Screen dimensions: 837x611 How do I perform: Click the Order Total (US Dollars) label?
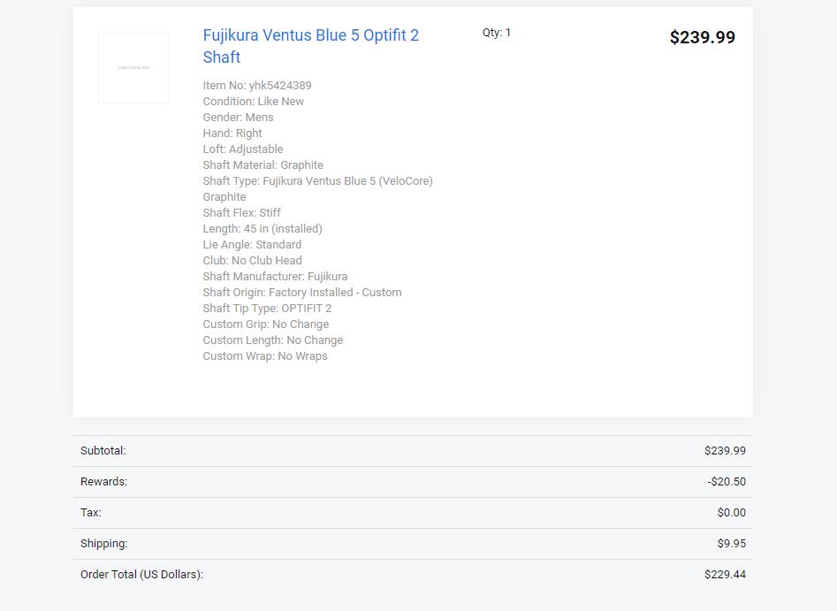pyautogui.click(x=141, y=575)
